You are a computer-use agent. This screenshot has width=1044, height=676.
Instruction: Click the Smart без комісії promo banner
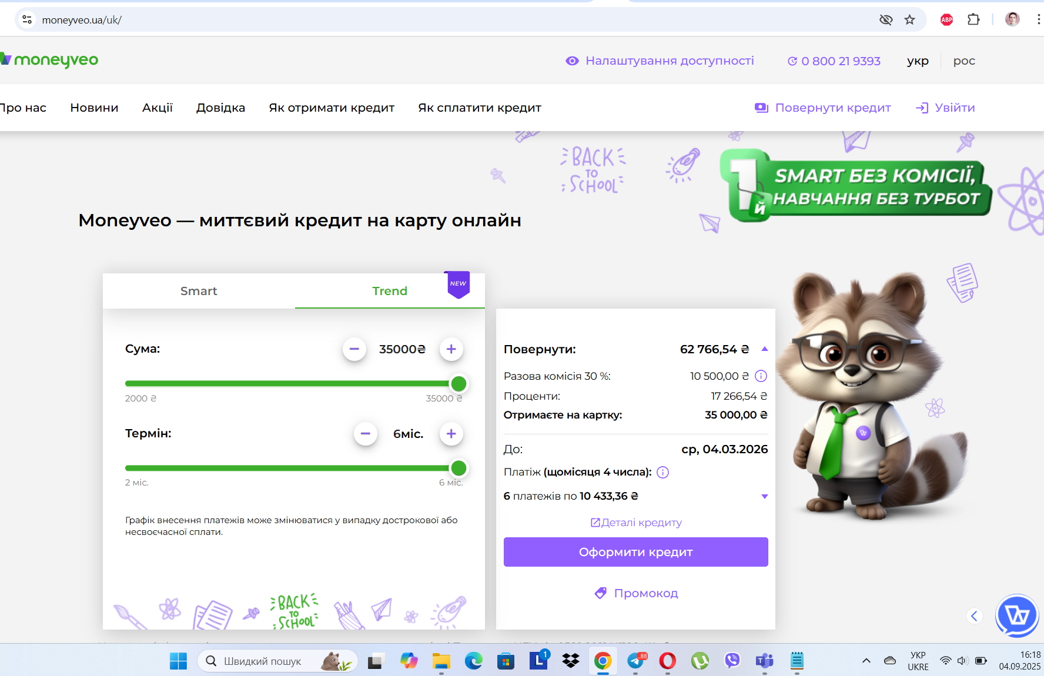click(856, 186)
